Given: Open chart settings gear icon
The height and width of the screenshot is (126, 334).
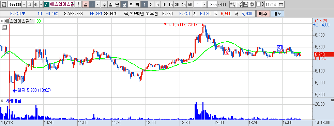Looking at the screenshot, I should [x=252, y=4].
